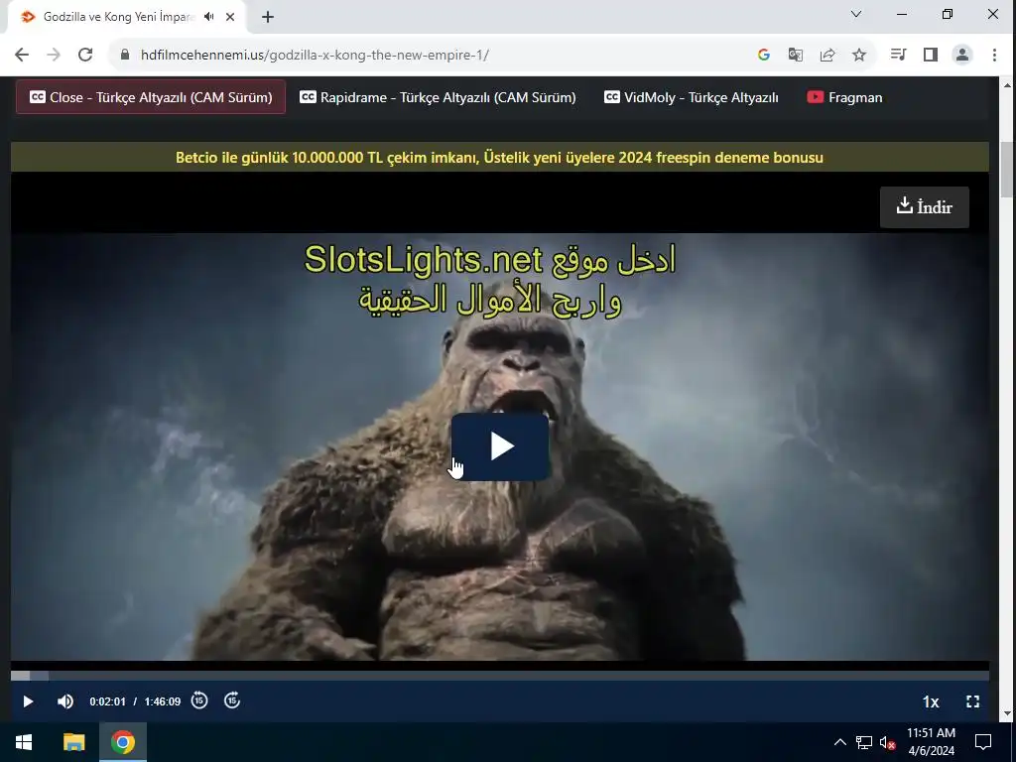Switch to Rapidrame - Türkçe Altyazılı source
The image size is (1016, 762).
pos(438,97)
